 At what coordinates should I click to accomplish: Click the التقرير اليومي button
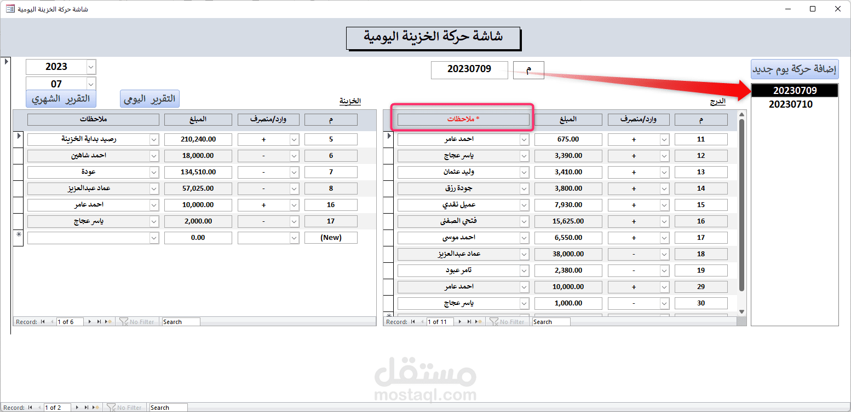tap(150, 98)
